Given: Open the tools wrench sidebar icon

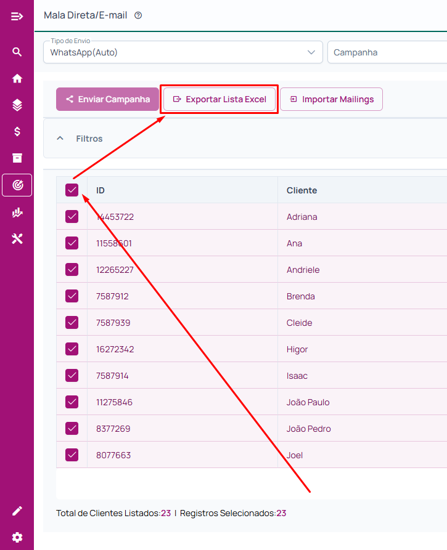Looking at the screenshot, I should point(17,239).
